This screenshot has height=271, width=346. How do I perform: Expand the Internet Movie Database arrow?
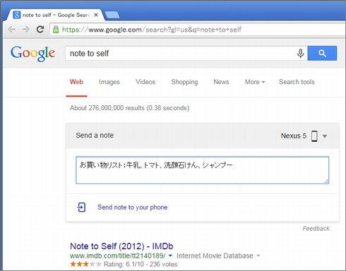258,255
